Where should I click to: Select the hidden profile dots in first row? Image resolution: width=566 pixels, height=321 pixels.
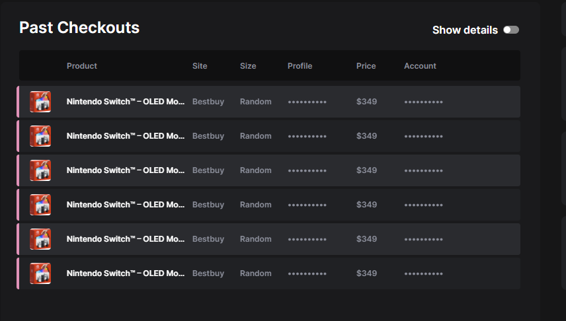click(x=307, y=102)
